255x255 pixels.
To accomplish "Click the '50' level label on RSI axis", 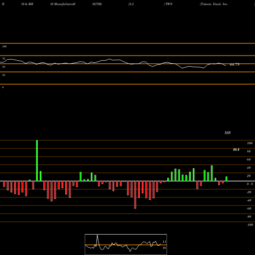I will 4,67.
